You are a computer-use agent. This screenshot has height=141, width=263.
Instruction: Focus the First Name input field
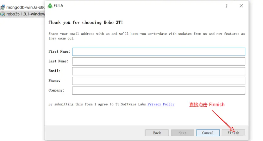pos(159,52)
